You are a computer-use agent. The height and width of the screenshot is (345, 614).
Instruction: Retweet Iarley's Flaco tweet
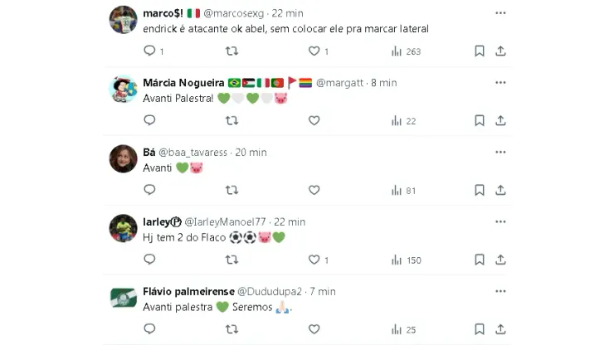point(232,260)
